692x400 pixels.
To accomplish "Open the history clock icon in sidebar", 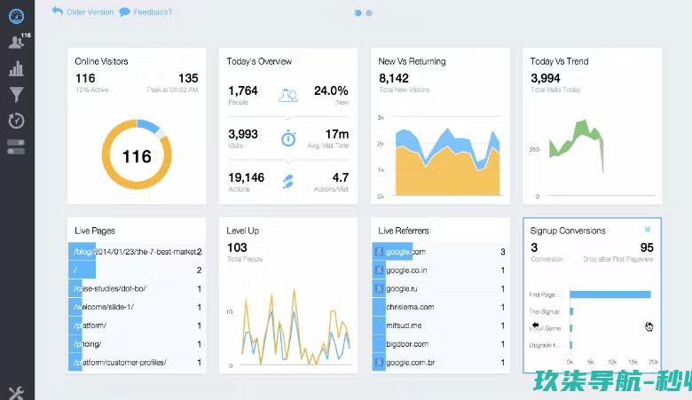I will (x=16, y=121).
